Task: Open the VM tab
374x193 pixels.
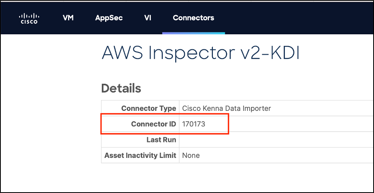Action: click(68, 18)
